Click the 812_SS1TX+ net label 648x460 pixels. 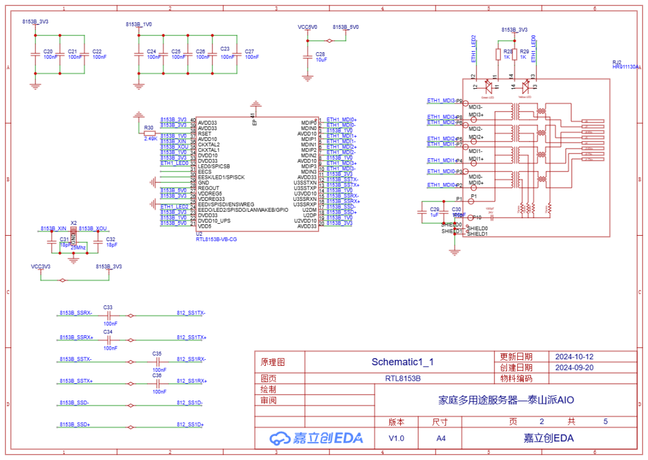(x=191, y=338)
